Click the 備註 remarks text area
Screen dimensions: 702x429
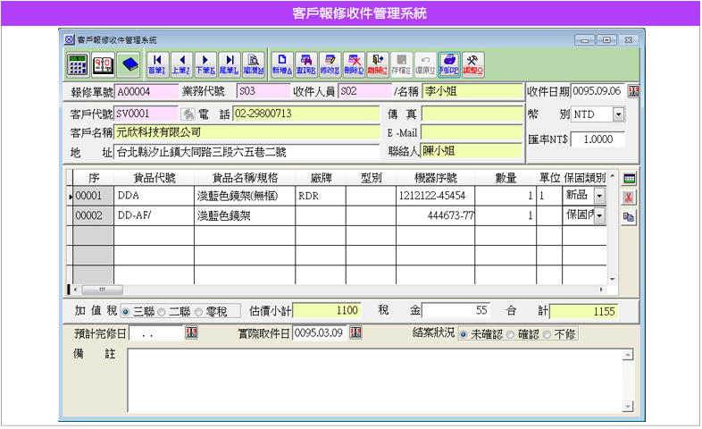click(x=375, y=380)
